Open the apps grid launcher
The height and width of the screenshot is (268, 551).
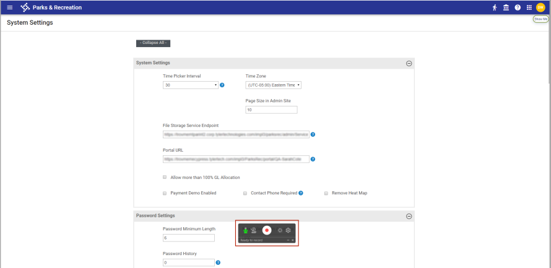(529, 7)
